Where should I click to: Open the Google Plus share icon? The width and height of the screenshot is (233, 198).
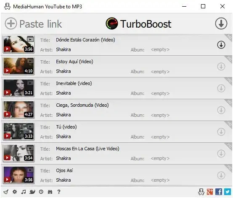210,192
